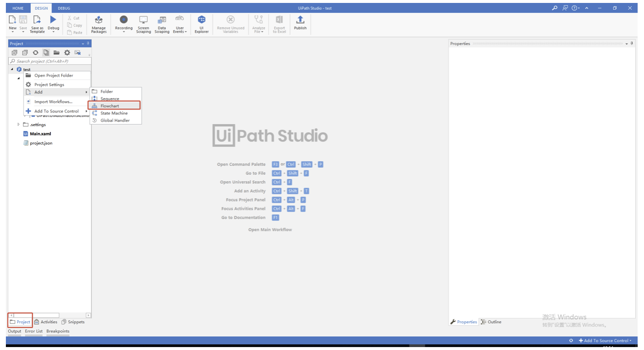Open universal search magnifier in title bar
Screen dimensions: 644x350
555,8
